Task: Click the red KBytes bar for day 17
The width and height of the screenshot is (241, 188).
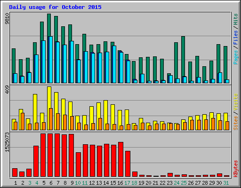Action: pos(128,164)
